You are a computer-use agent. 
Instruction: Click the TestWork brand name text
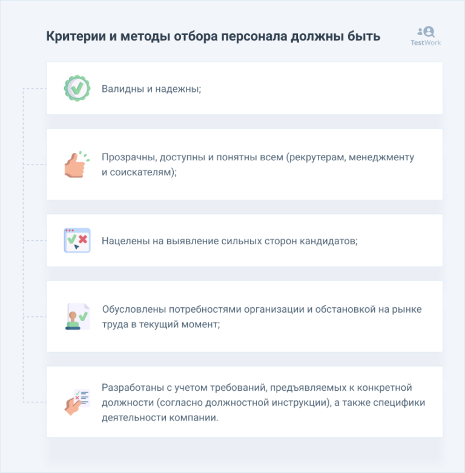point(426,43)
